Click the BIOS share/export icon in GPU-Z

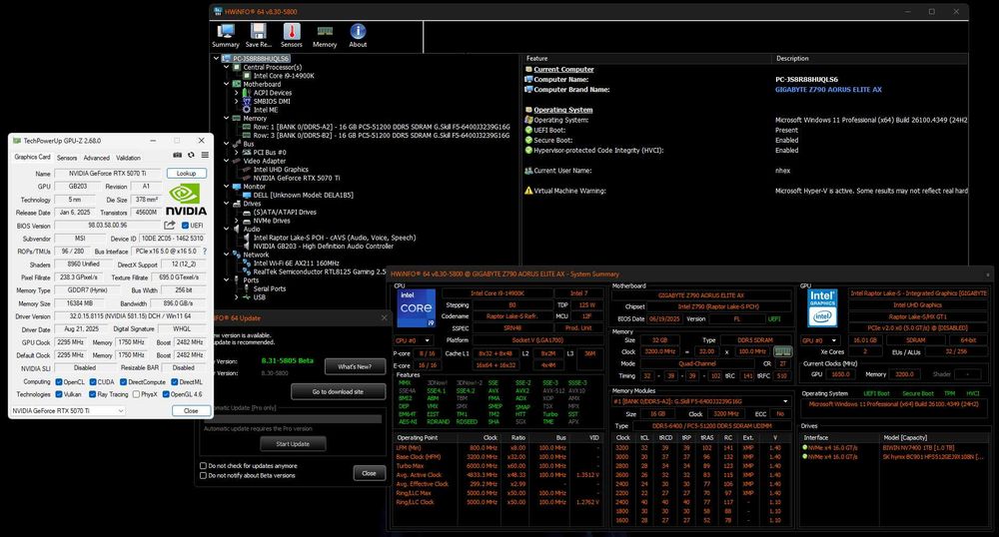[169, 226]
